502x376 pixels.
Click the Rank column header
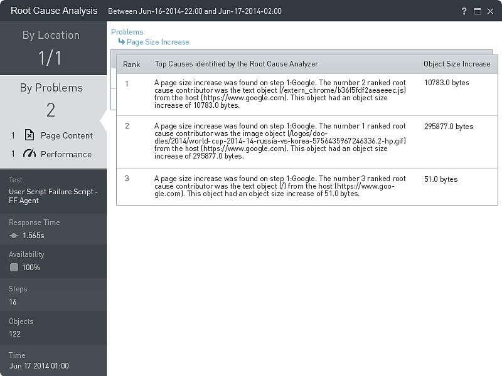[132, 64]
